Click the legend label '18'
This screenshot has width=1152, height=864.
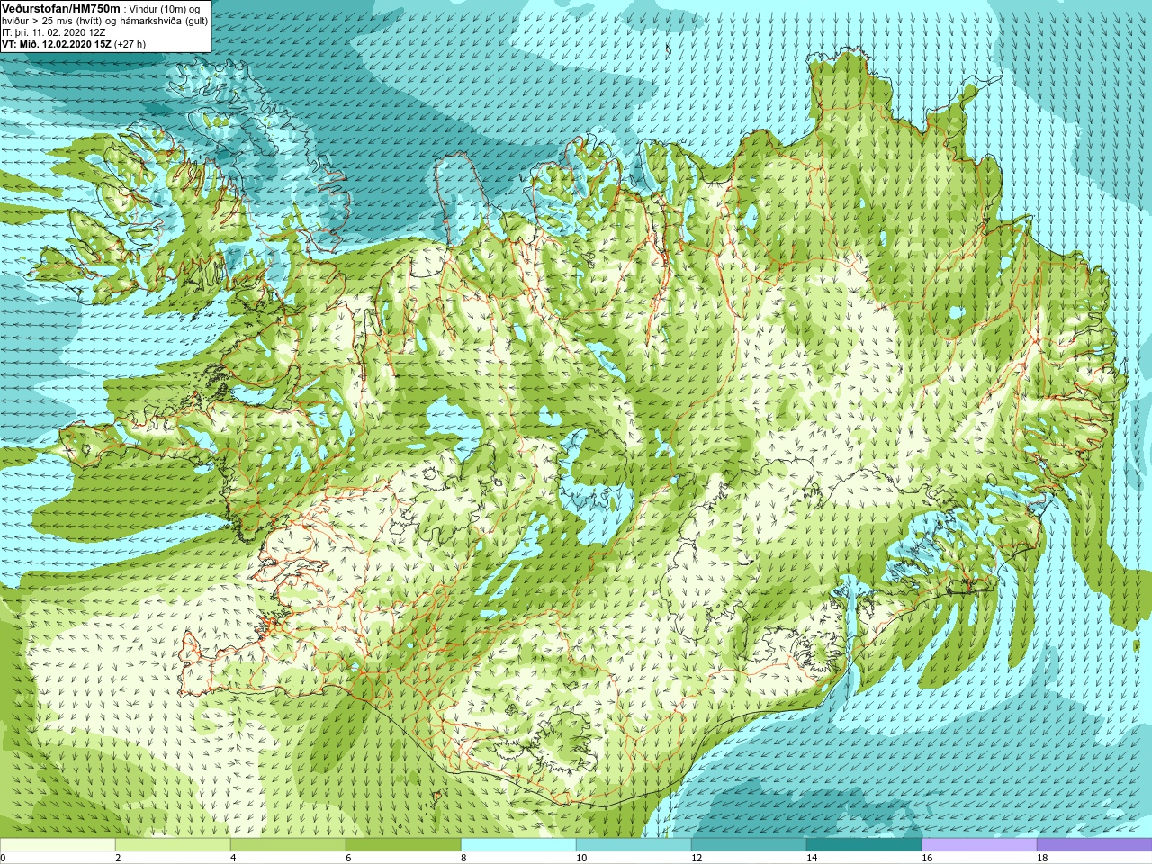pos(1041,858)
